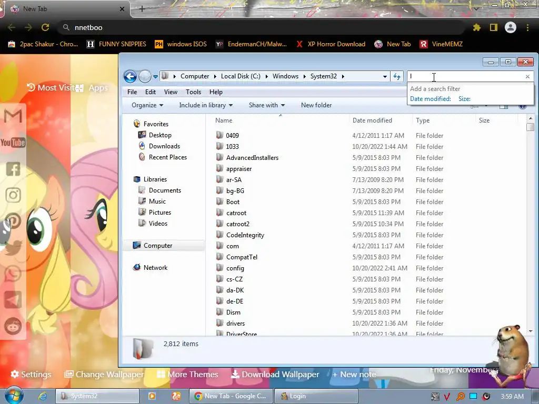Expand the Organize dropdown
This screenshot has height=404, width=539.
[147, 105]
